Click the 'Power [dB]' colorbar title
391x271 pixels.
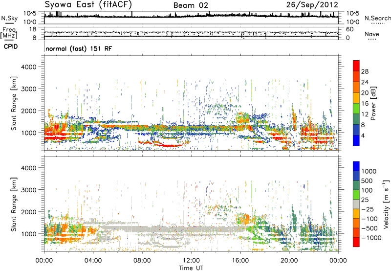[x=373, y=103]
